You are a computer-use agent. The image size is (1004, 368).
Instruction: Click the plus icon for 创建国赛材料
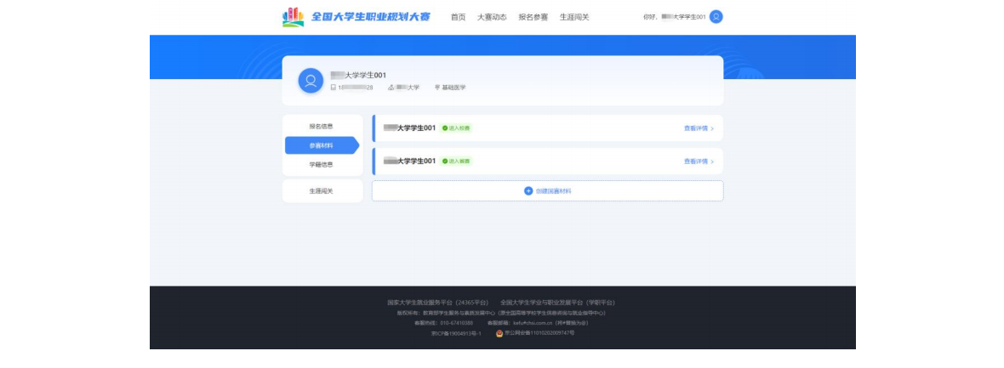pos(528,191)
